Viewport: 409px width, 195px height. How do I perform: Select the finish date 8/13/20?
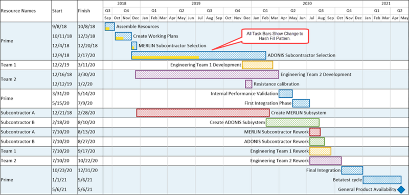pos(86,132)
